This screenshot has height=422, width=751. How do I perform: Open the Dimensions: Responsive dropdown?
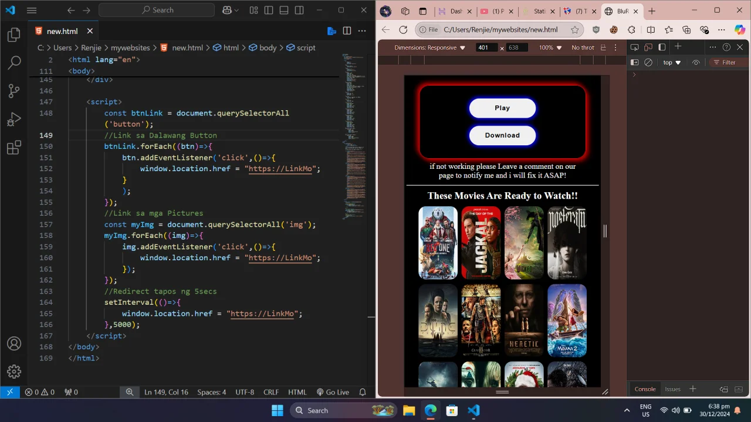point(429,47)
